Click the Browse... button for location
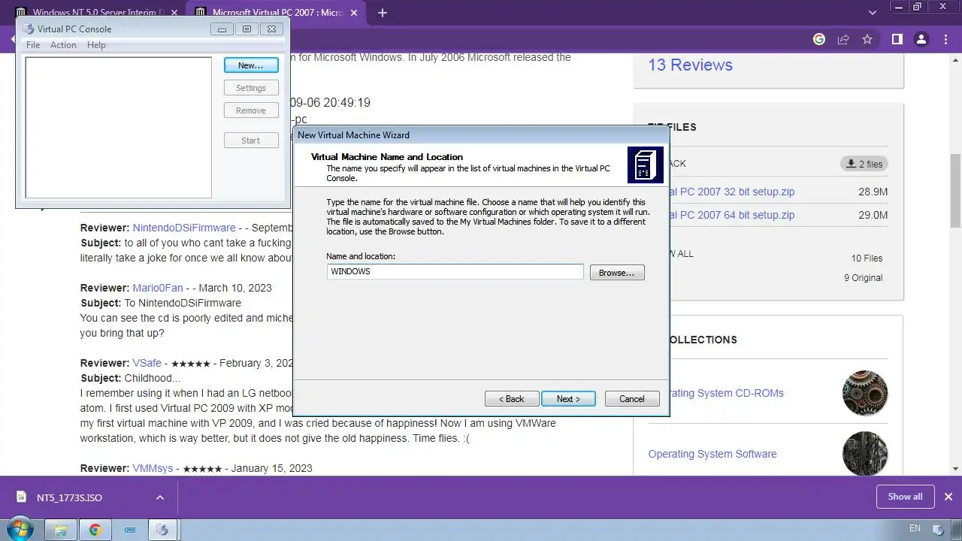This screenshot has height=541, width=962. 617,273
